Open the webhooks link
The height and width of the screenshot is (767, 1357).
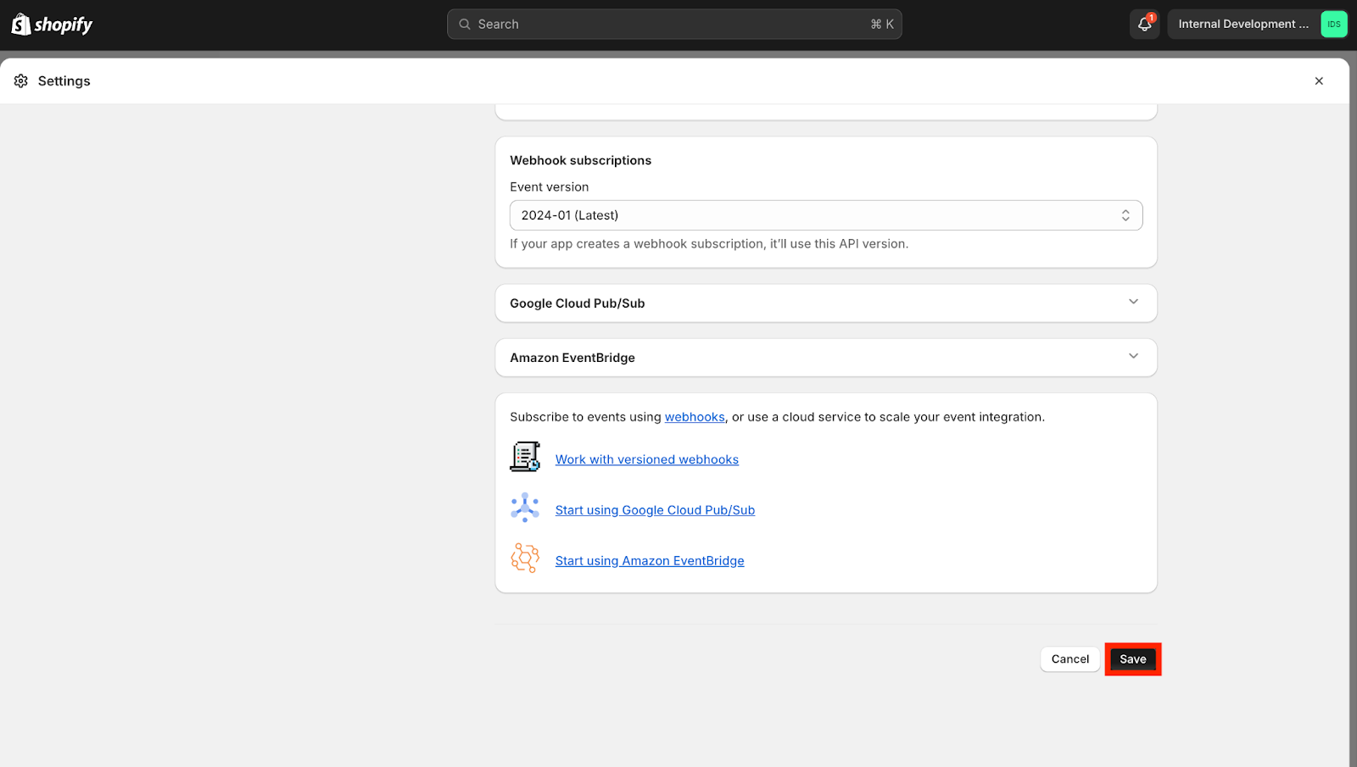[x=695, y=417]
